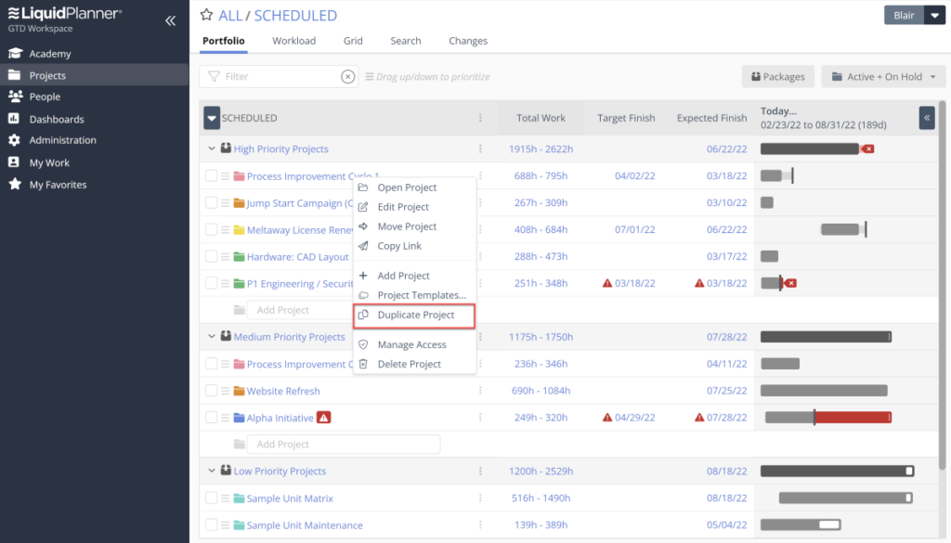Open three-dot menu for Sample Unit Matrix
This screenshot has width=951, height=543.
[480, 498]
